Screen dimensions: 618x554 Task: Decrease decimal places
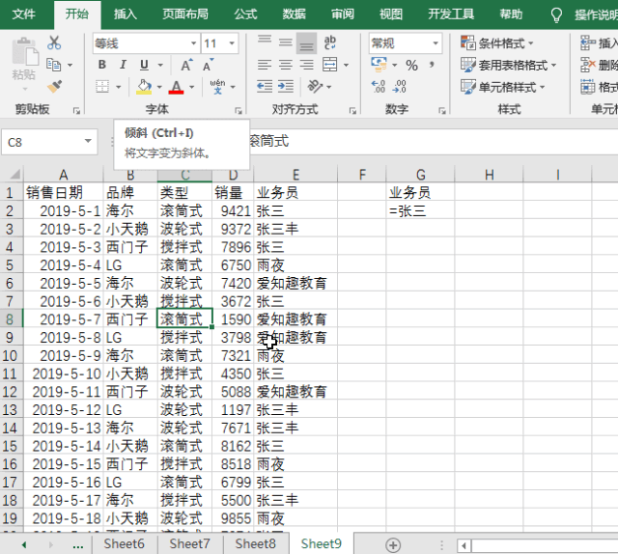pyautogui.click(x=399, y=86)
